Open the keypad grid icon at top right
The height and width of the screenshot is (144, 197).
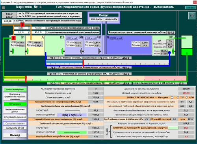coord(191,15)
